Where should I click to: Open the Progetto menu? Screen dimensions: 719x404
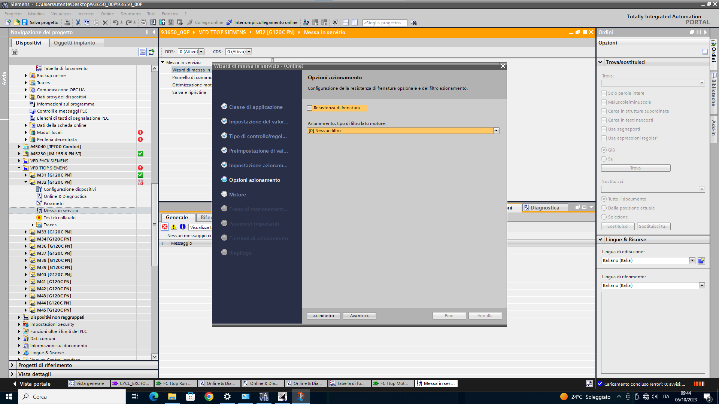click(13, 14)
